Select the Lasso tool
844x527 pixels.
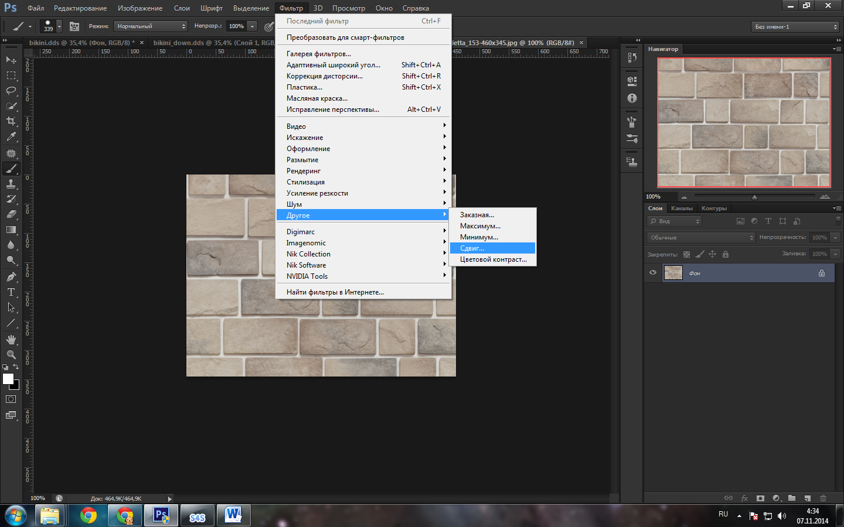[11, 91]
